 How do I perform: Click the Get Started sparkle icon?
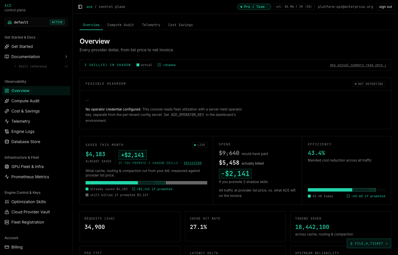(x=7, y=46)
